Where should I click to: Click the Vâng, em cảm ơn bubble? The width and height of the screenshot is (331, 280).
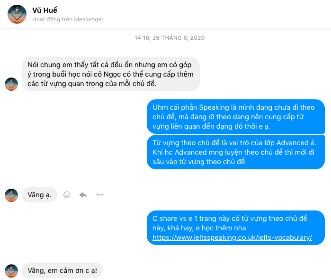tap(63, 270)
